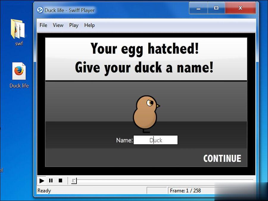Minimize the Swiff Player window
The width and height of the screenshot is (268, 201).
198,8
